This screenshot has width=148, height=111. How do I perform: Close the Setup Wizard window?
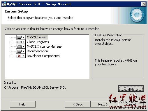pos(144,4)
